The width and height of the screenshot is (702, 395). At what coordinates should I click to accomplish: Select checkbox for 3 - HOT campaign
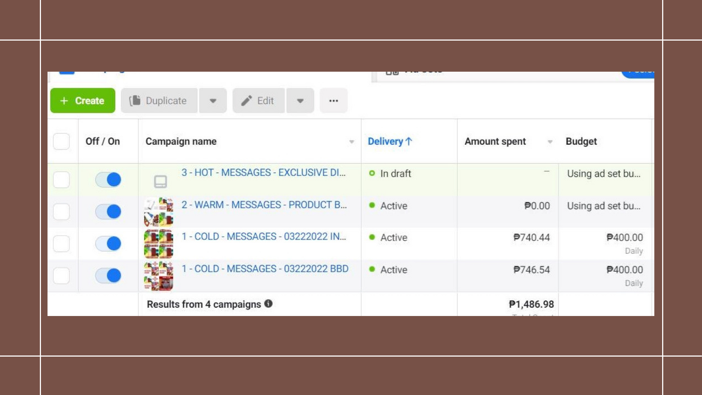coord(61,180)
